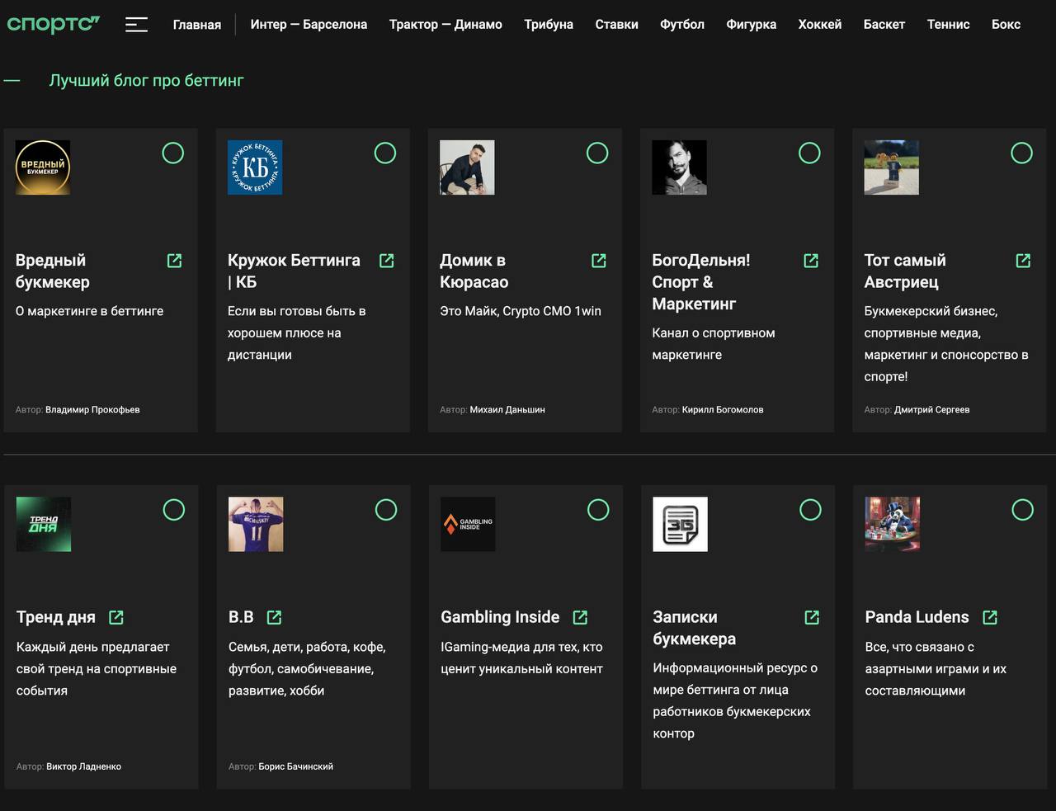Open external link for Кружок Беттинга
This screenshot has height=811, width=1056.
pyautogui.click(x=386, y=261)
